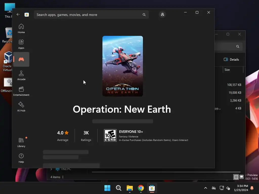Click the 4 items status text

[x=55, y=177]
